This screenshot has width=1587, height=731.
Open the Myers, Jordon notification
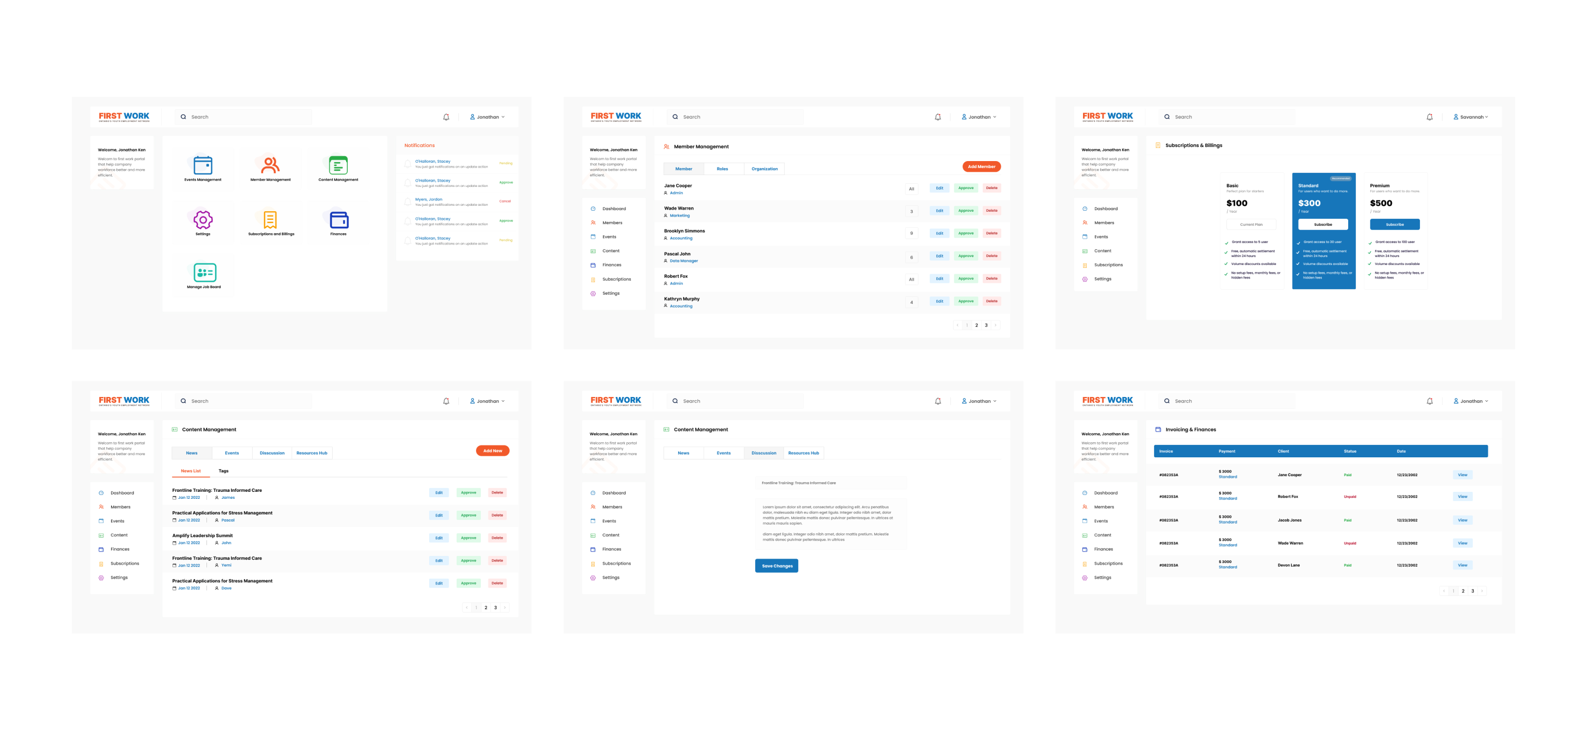(x=429, y=199)
